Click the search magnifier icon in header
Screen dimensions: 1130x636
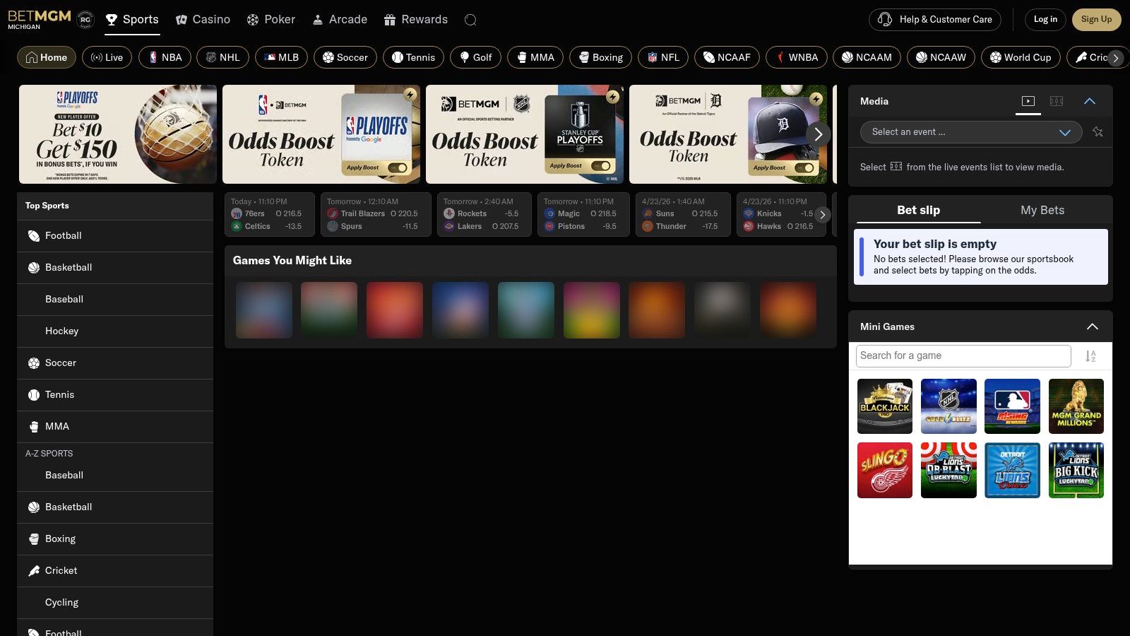pos(470,20)
